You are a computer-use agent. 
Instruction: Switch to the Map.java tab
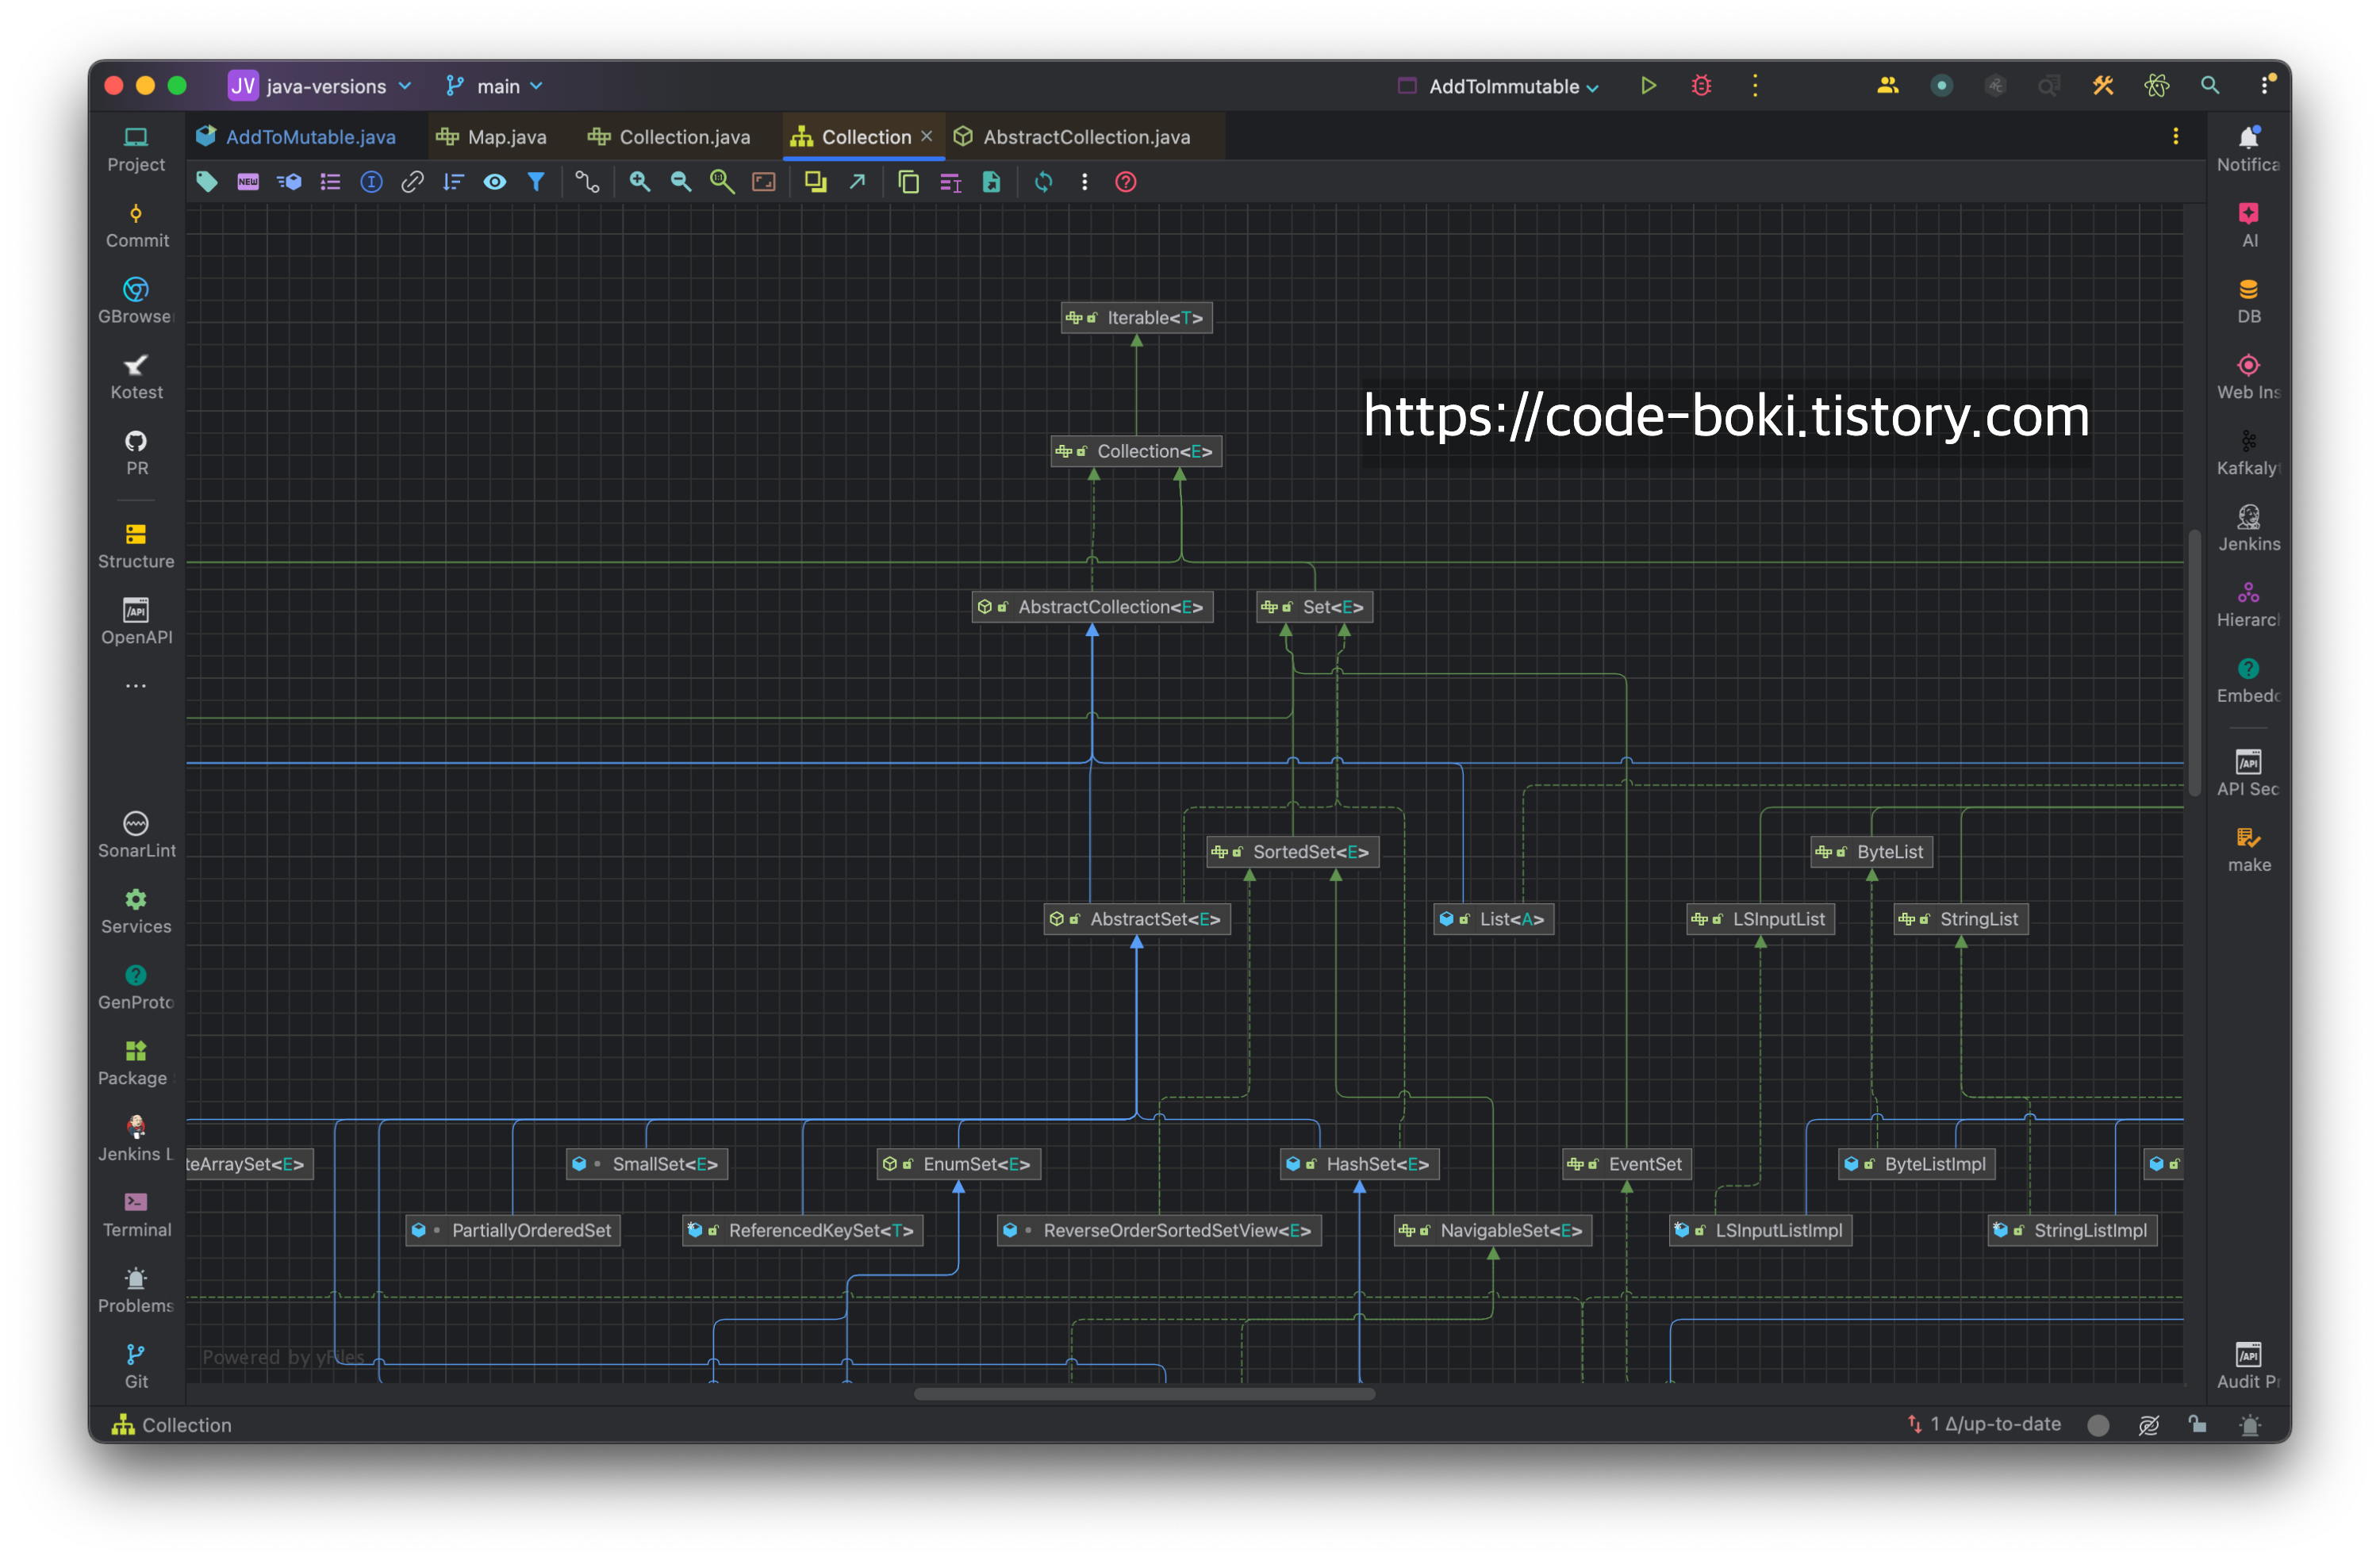(493, 137)
